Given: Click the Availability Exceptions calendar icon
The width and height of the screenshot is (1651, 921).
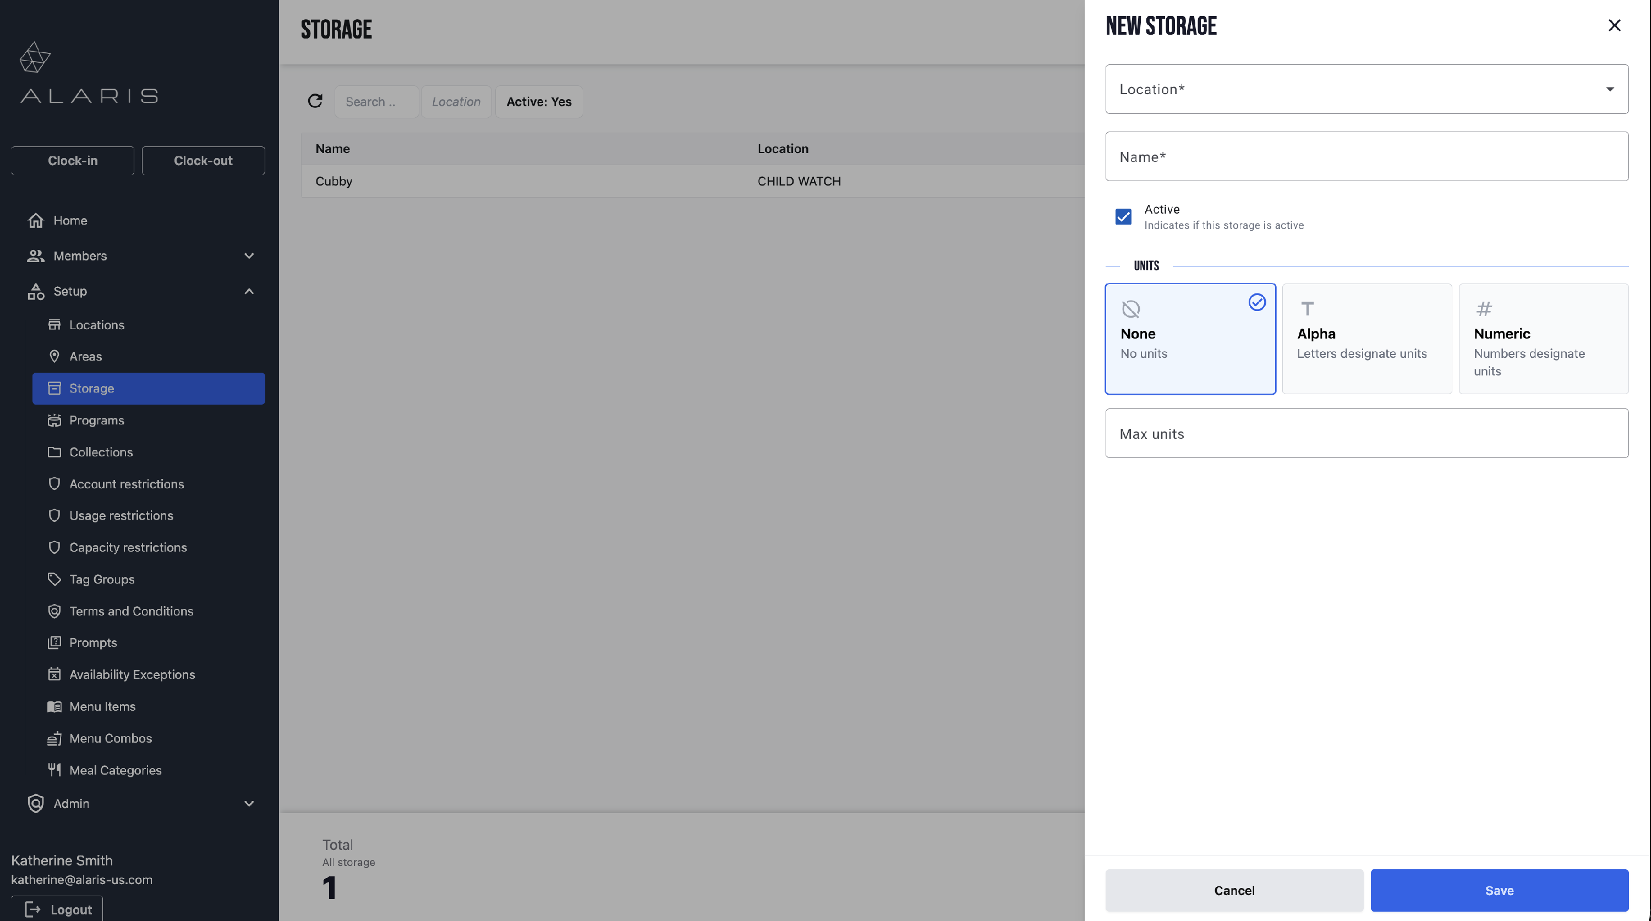Looking at the screenshot, I should coord(54,674).
